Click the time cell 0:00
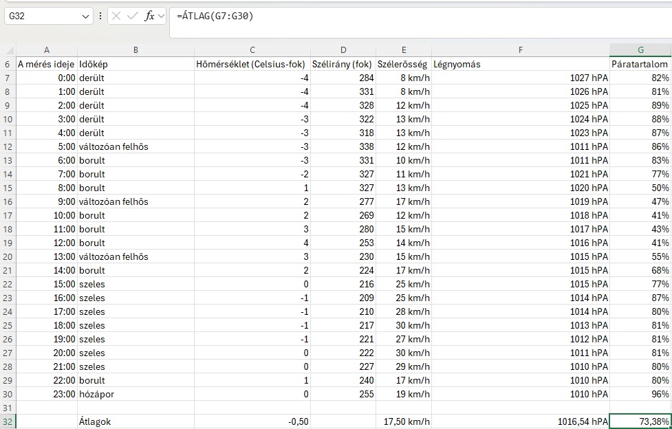The height and width of the screenshot is (429, 672). tap(47, 78)
